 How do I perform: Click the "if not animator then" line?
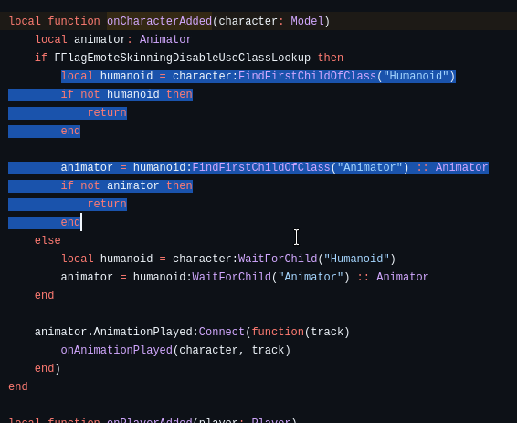pyautogui.click(x=127, y=185)
